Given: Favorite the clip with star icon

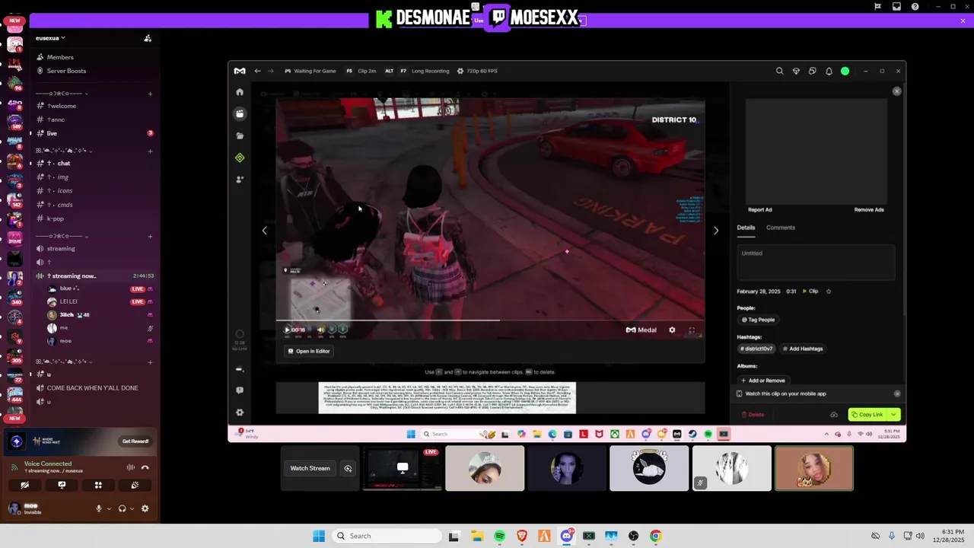Looking at the screenshot, I should click(x=829, y=291).
